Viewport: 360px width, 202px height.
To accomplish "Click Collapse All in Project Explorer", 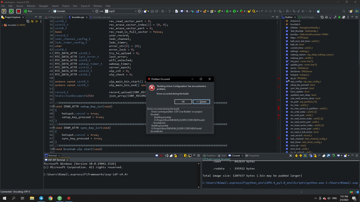I will tap(28, 21).
